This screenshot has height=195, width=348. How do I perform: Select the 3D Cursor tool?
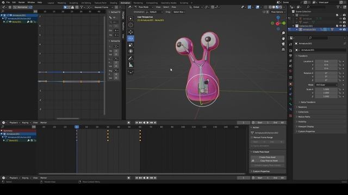coord(130,25)
